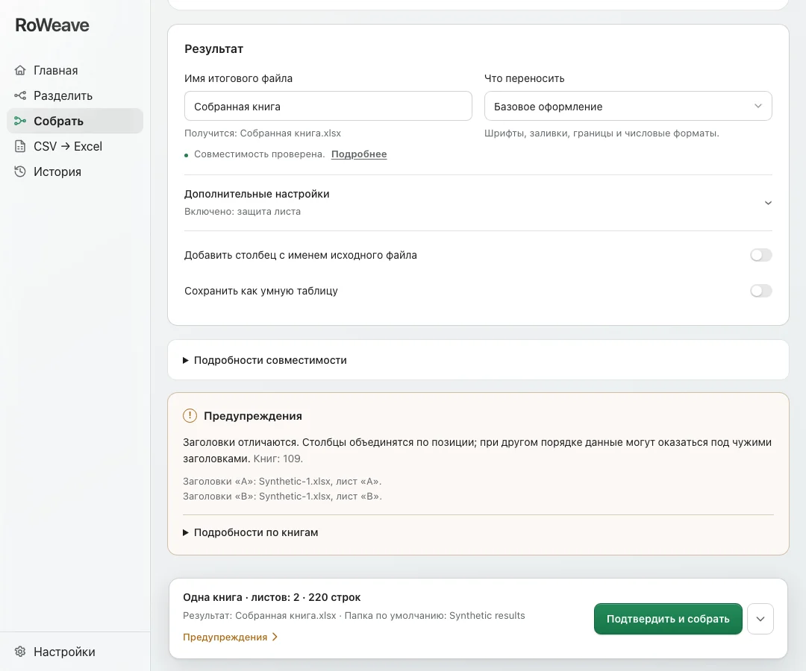Expand Подробности по книгам
This screenshot has height=671, width=806.
(251, 532)
